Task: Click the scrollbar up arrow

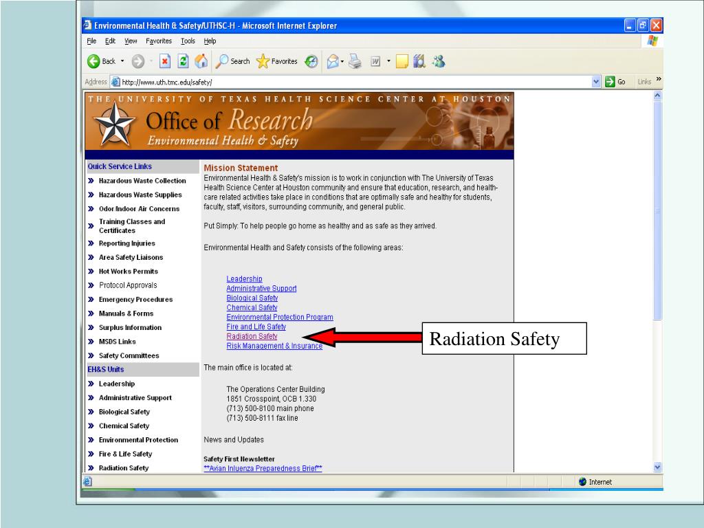Action: coord(657,96)
